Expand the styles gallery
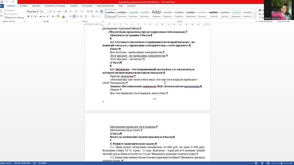Viewport: 294px width, 165px height. [255, 17]
